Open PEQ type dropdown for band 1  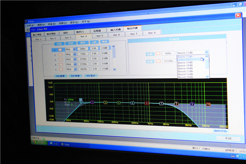(x=75, y=49)
